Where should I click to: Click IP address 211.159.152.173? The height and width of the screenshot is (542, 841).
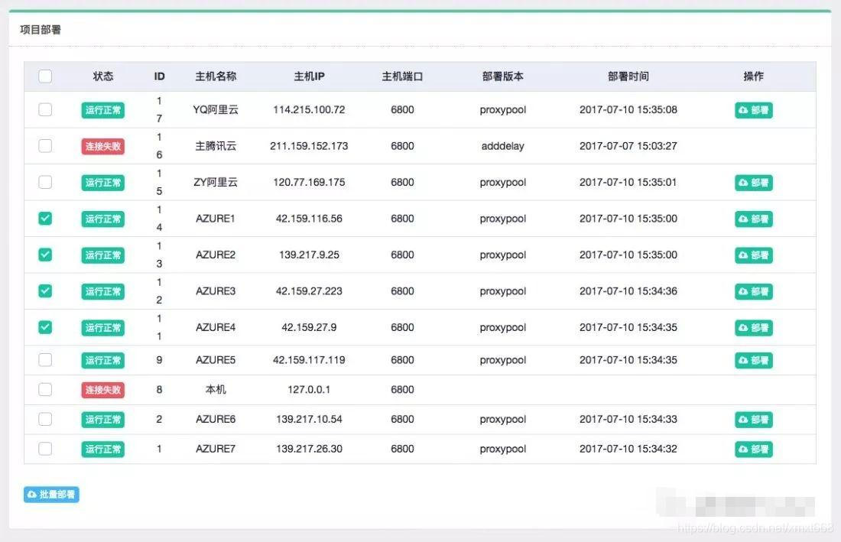(309, 146)
